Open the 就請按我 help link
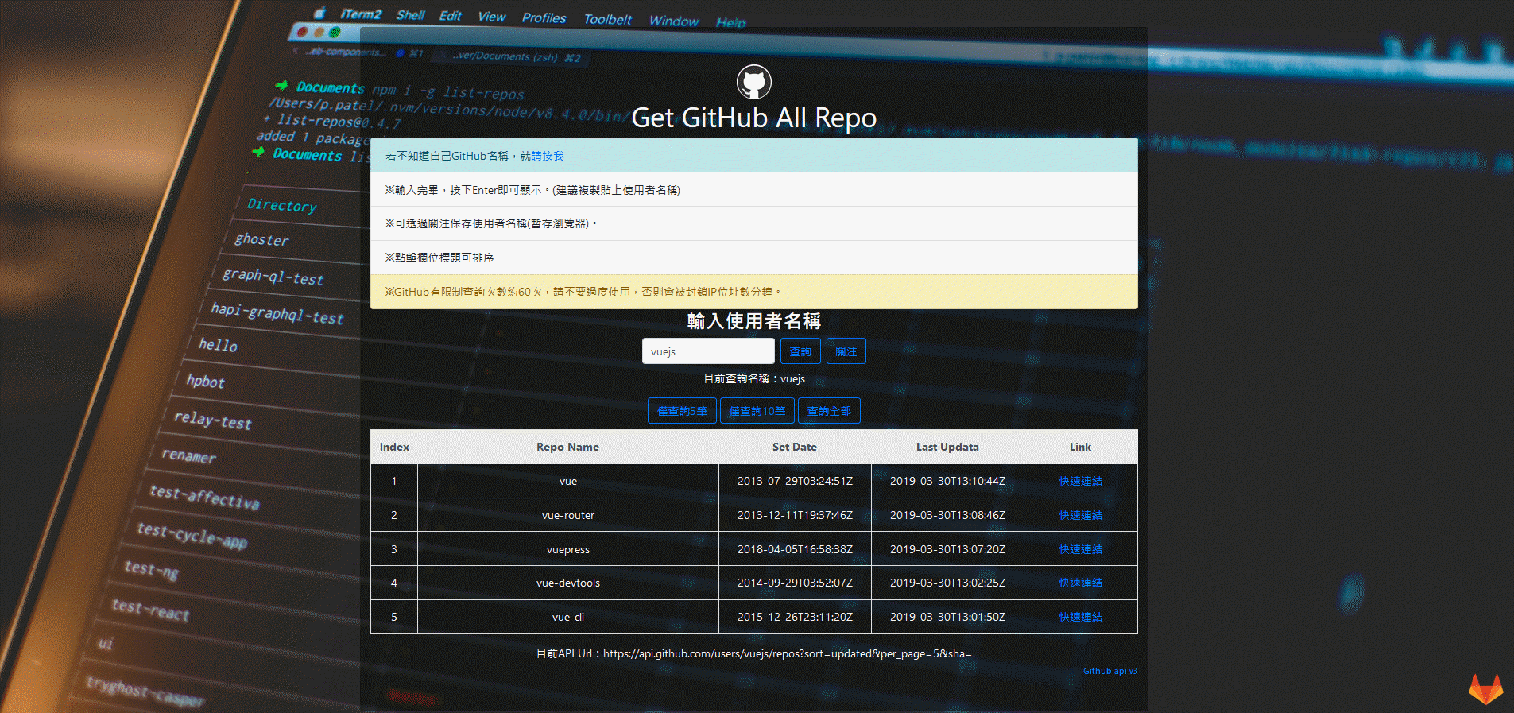1514x713 pixels. [x=542, y=156]
